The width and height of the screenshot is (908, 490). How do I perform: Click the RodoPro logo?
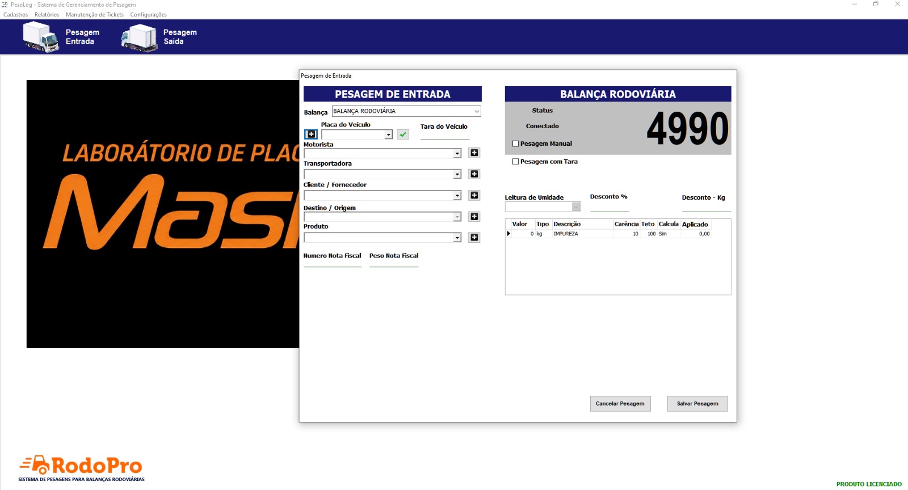[81, 468]
